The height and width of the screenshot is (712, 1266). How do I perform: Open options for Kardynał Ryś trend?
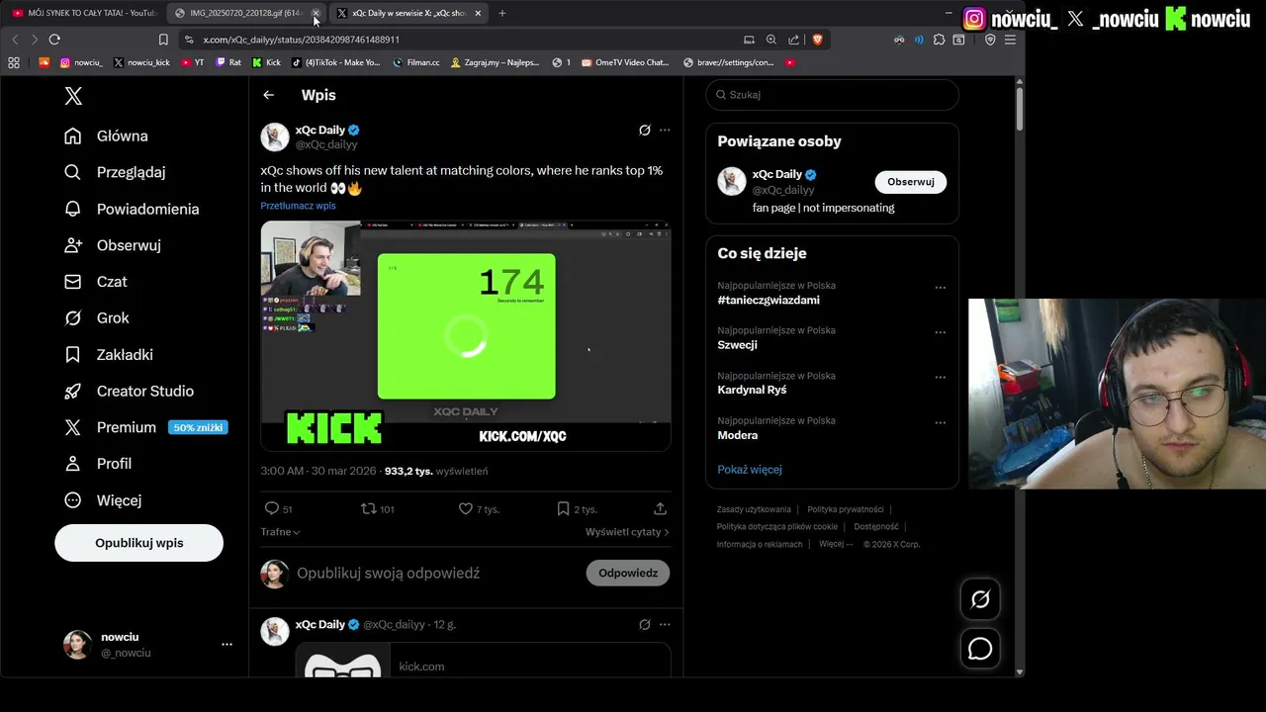coord(940,378)
